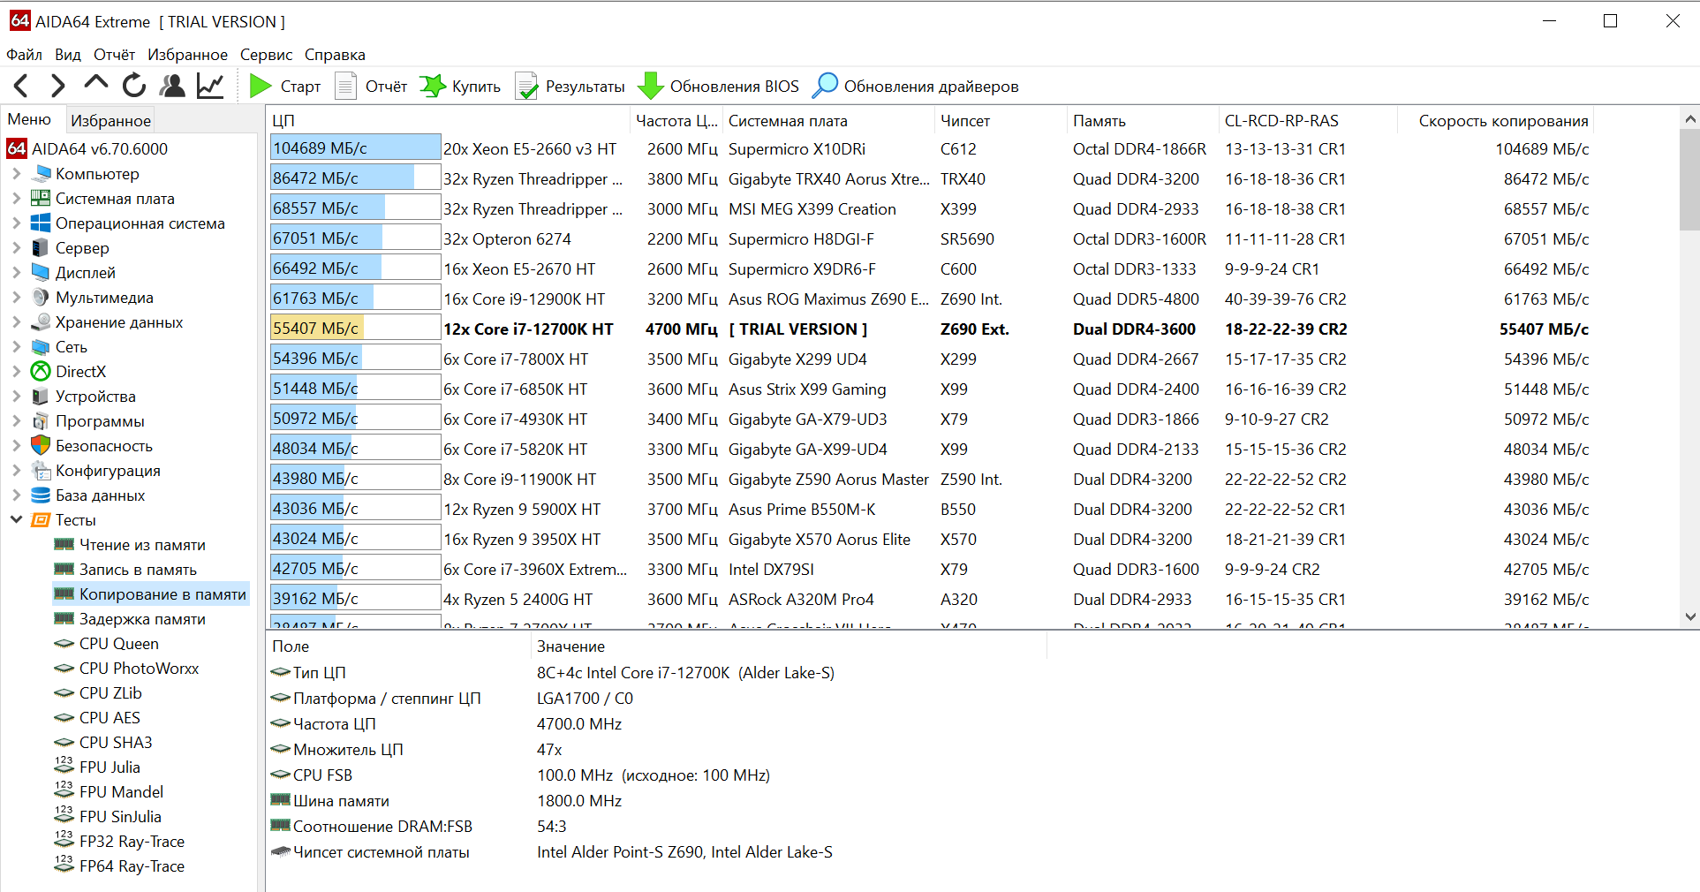Image resolution: width=1700 pixels, height=892 pixels.
Task: Sort by the CL-RCD-RP-RAS column header
Action: pos(1308,121)
